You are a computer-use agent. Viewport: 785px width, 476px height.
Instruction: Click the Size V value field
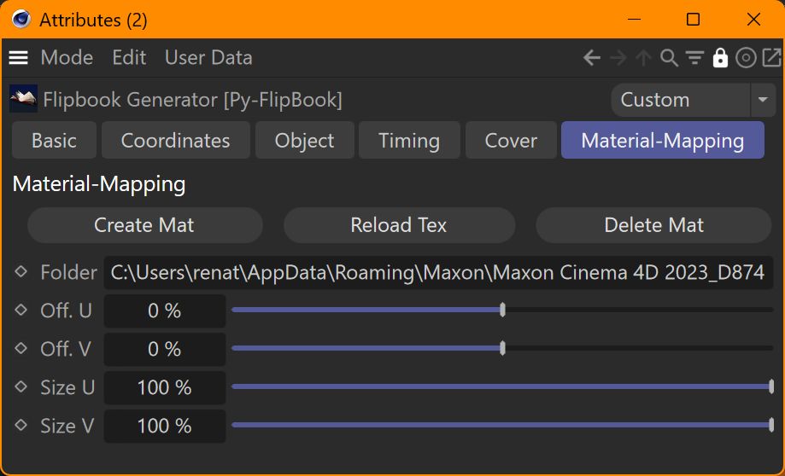click(165, 426)
